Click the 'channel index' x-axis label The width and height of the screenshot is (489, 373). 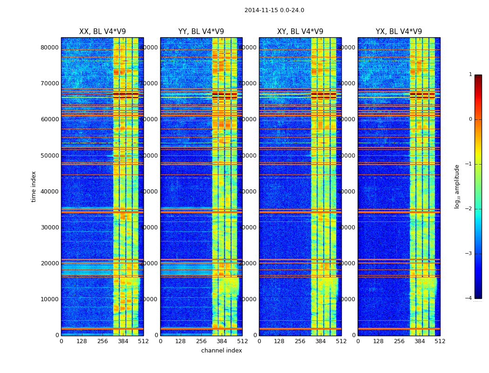coord(222,351)
